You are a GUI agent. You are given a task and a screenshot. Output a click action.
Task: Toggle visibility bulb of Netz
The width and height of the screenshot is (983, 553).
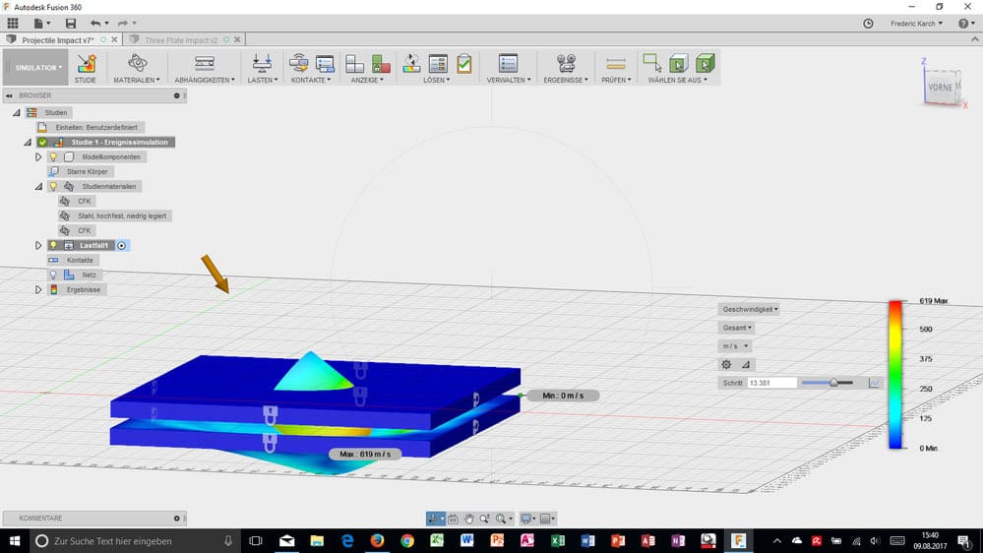[53, 275]
